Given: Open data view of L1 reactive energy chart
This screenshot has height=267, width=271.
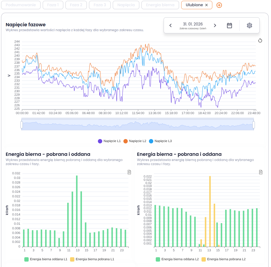Looking at the screenshot, I should (129, 172).
